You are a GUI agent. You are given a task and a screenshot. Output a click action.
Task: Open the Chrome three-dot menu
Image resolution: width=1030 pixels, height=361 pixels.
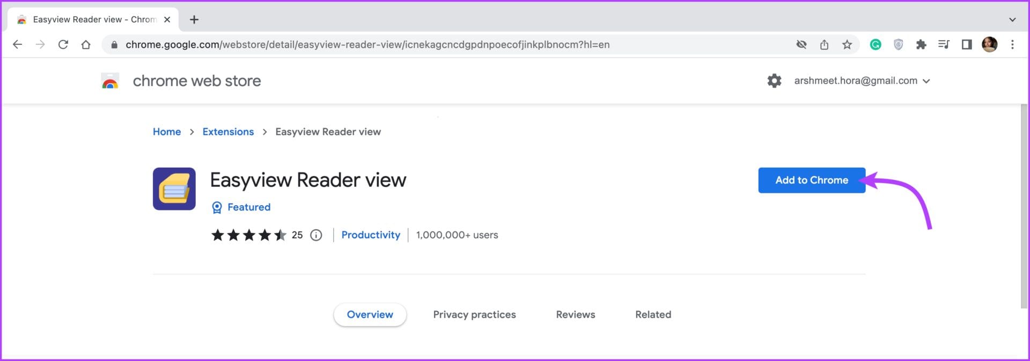(1012, 44)
